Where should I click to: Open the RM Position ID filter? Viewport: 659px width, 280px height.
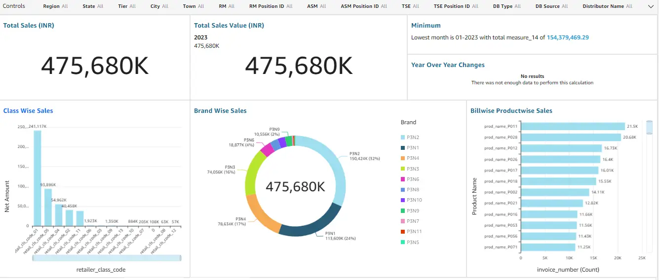[271, 6]
